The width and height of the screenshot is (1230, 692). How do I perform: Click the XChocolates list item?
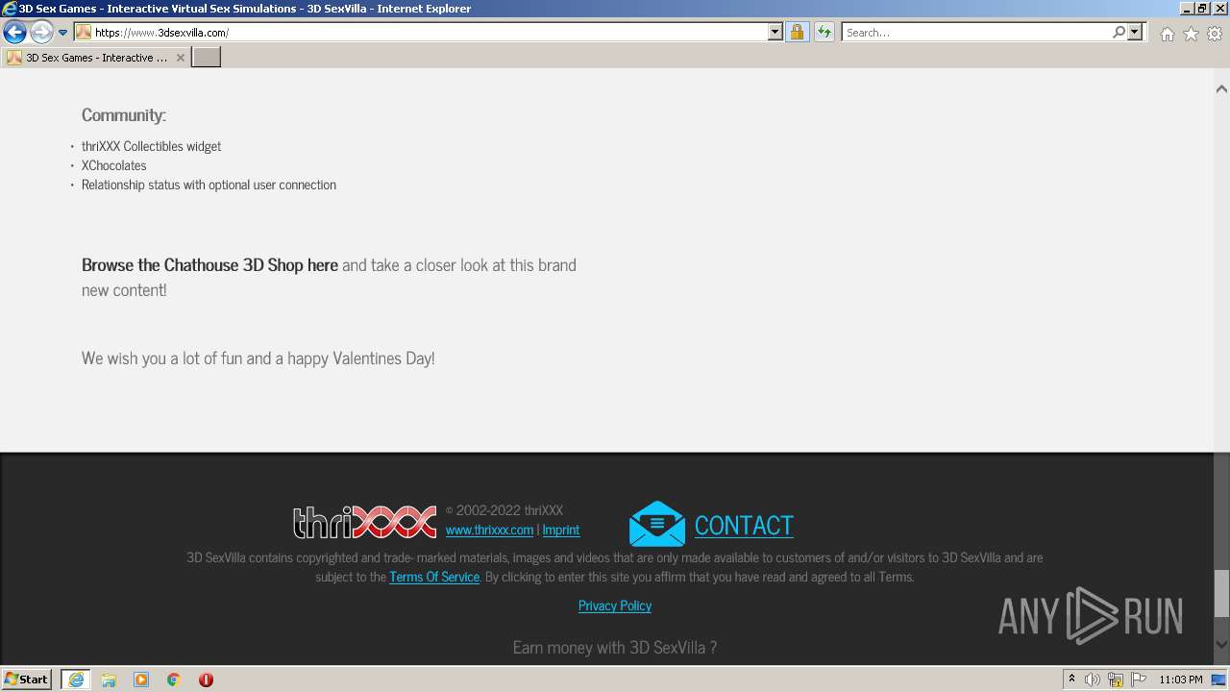(114, 165)
